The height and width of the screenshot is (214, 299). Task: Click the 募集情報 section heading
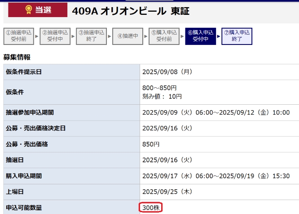[17, 57]
